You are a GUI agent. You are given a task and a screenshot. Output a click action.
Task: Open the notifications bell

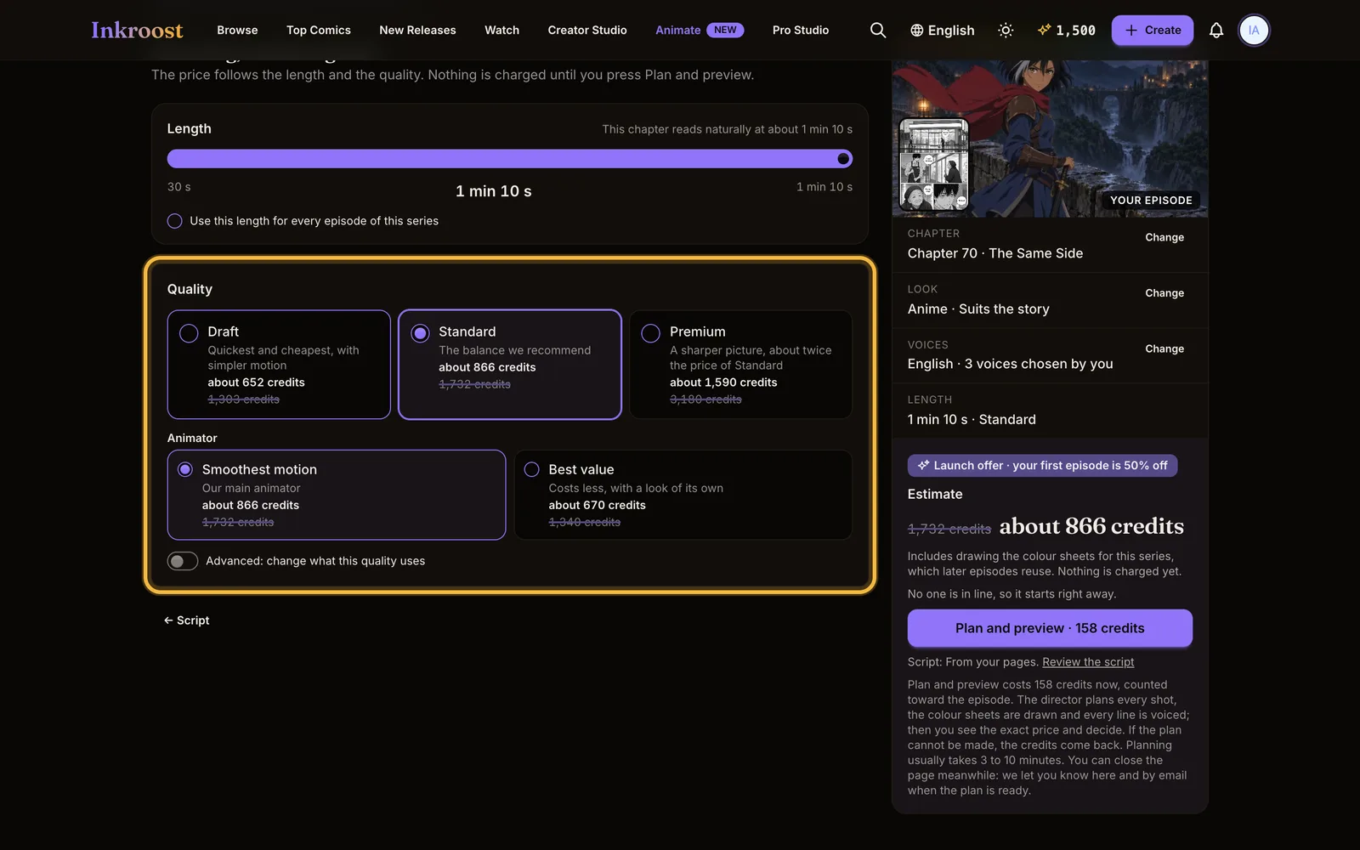(x=1216, y=30)
